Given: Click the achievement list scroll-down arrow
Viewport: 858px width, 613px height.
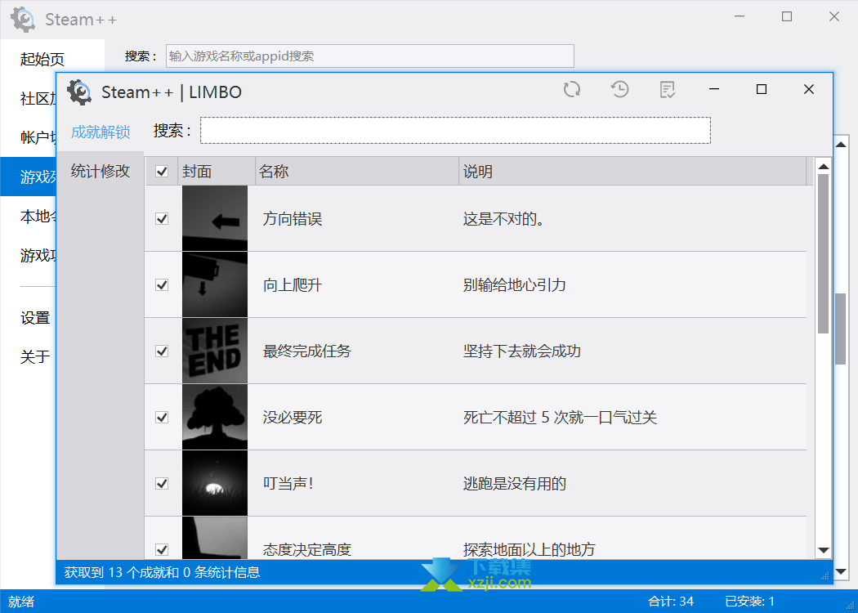Looking at the screenshot, I should coord(824,550).
